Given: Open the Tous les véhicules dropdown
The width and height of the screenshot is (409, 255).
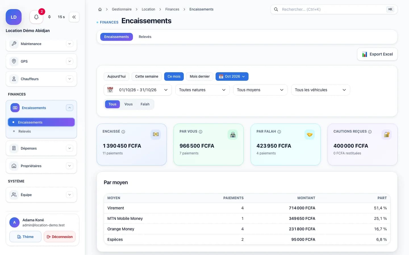Looking at the screenshot, I should click(321, 90).
